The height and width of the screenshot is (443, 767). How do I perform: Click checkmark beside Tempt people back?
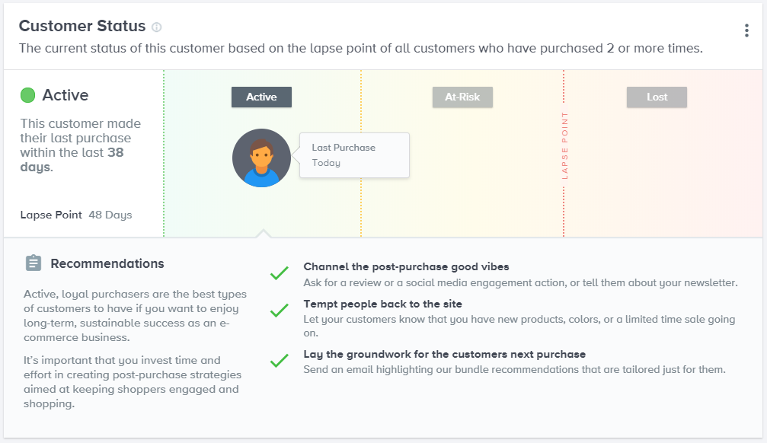pyautogui.click(x=280, y=311)
